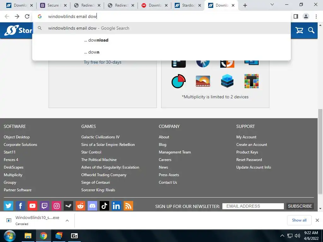Open the Steam social icon
323x242 pixels.
tap(68, 206)
